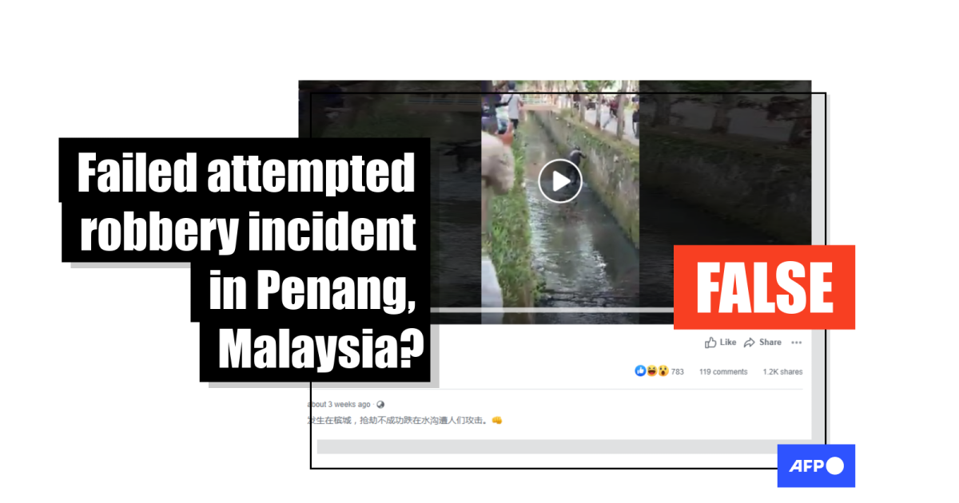Click the 'about 3 weeks ago' timestamp
The image size is (959, 503).
click(x=340, y=405)
